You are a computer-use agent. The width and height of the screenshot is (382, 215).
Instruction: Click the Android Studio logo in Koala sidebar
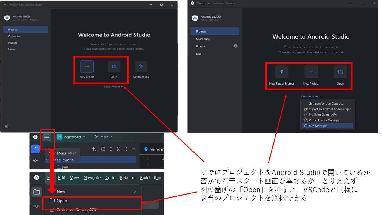7,18
